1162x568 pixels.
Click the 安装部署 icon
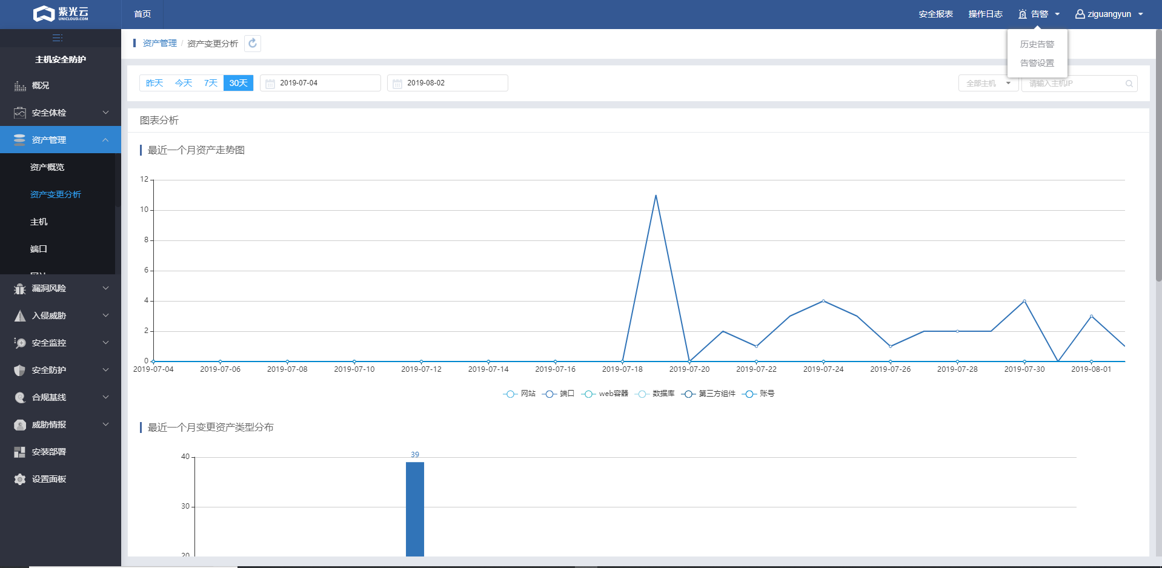[x=20, y=452]
